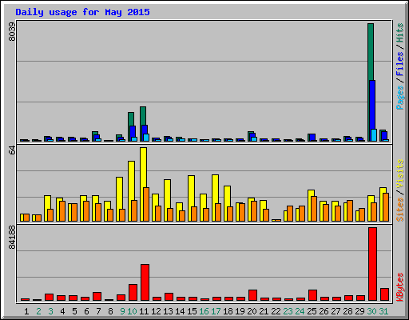Click day 20 on the x-axis
409x320 pixels.
click(x=252, y=311)
